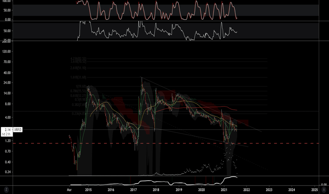Click the 1.20 price scale label

coord(8,141)
